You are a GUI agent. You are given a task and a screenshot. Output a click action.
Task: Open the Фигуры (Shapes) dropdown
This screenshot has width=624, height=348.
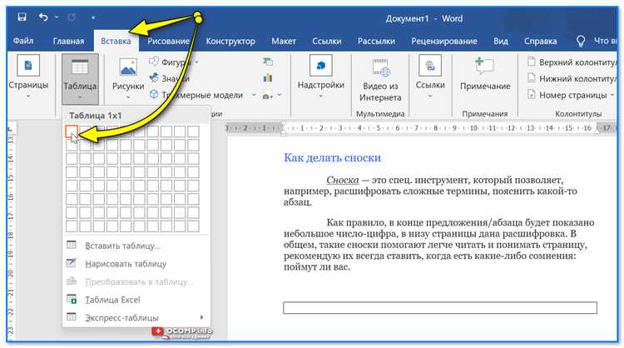(x=173, y=62)
